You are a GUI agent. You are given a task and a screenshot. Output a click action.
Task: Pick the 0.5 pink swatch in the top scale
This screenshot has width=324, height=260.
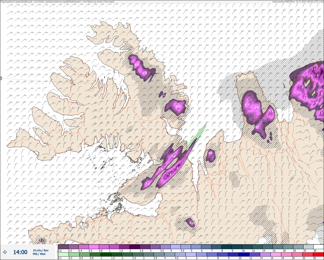pos(94,247)
